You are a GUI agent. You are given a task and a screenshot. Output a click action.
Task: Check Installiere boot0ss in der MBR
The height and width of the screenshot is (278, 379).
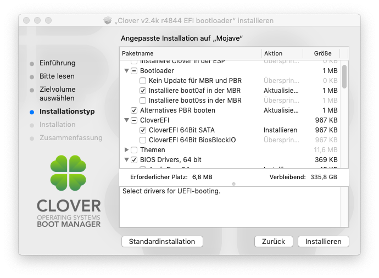tap(143, 101)
